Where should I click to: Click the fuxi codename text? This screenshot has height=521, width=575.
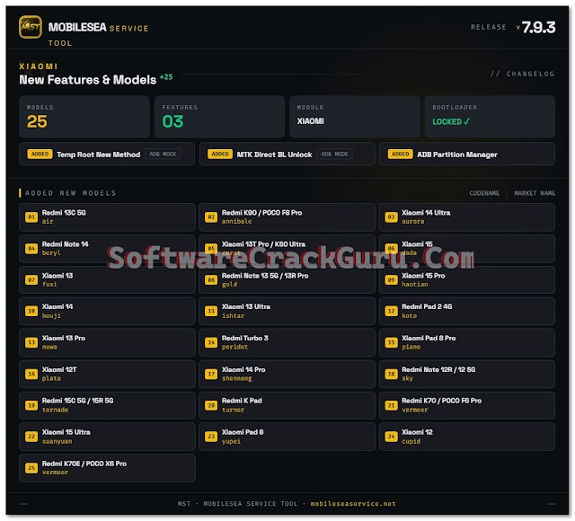click(49, 284)
